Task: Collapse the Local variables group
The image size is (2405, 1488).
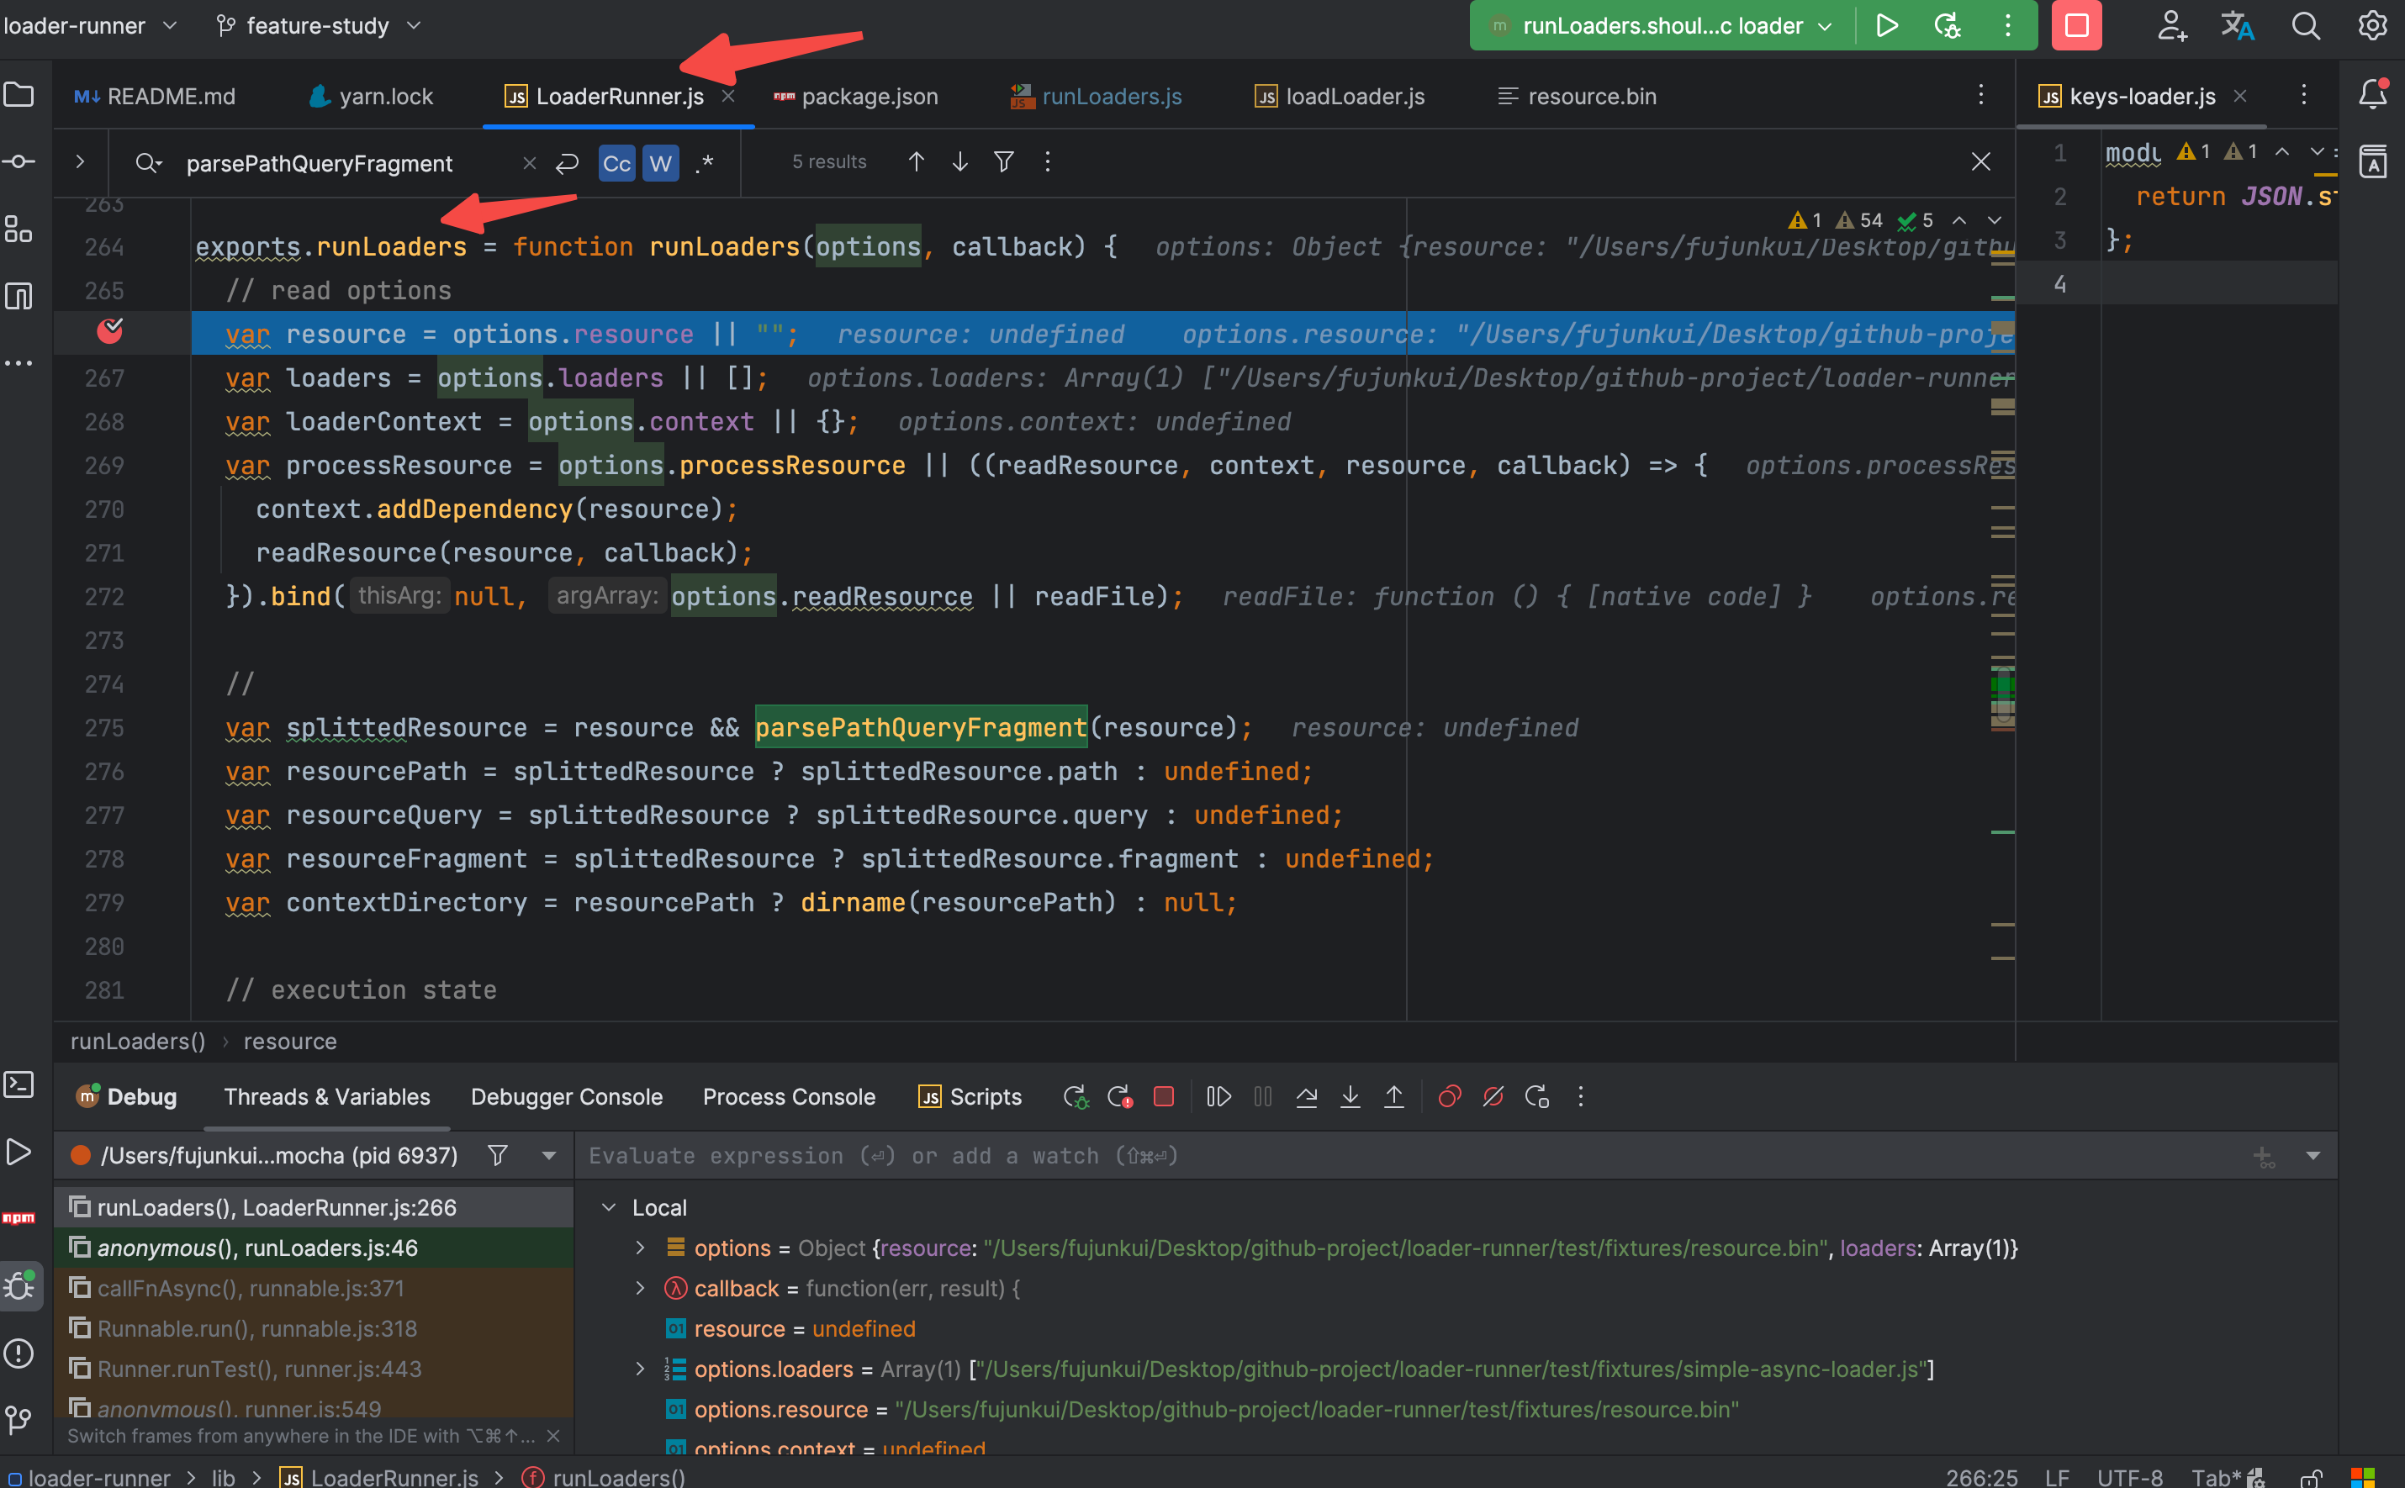Action: coord(608,1207)
